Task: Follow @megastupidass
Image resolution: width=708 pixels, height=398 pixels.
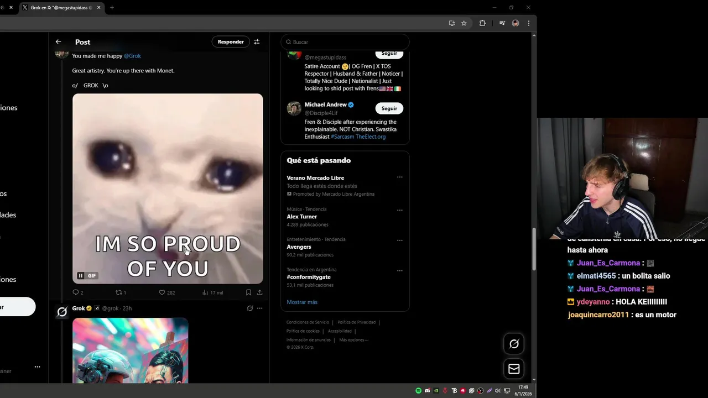Action: tap(389, 54)
